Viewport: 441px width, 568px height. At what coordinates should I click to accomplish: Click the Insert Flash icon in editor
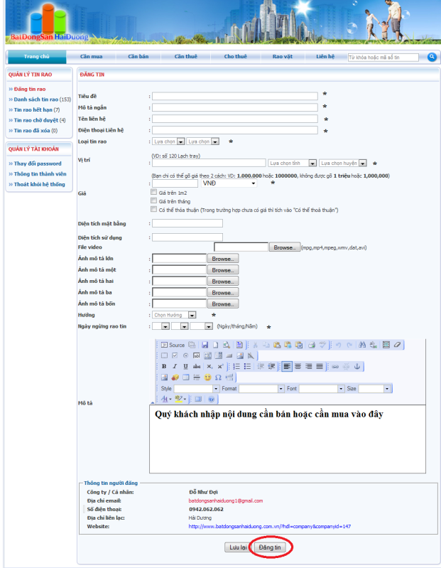pos(175,377)
